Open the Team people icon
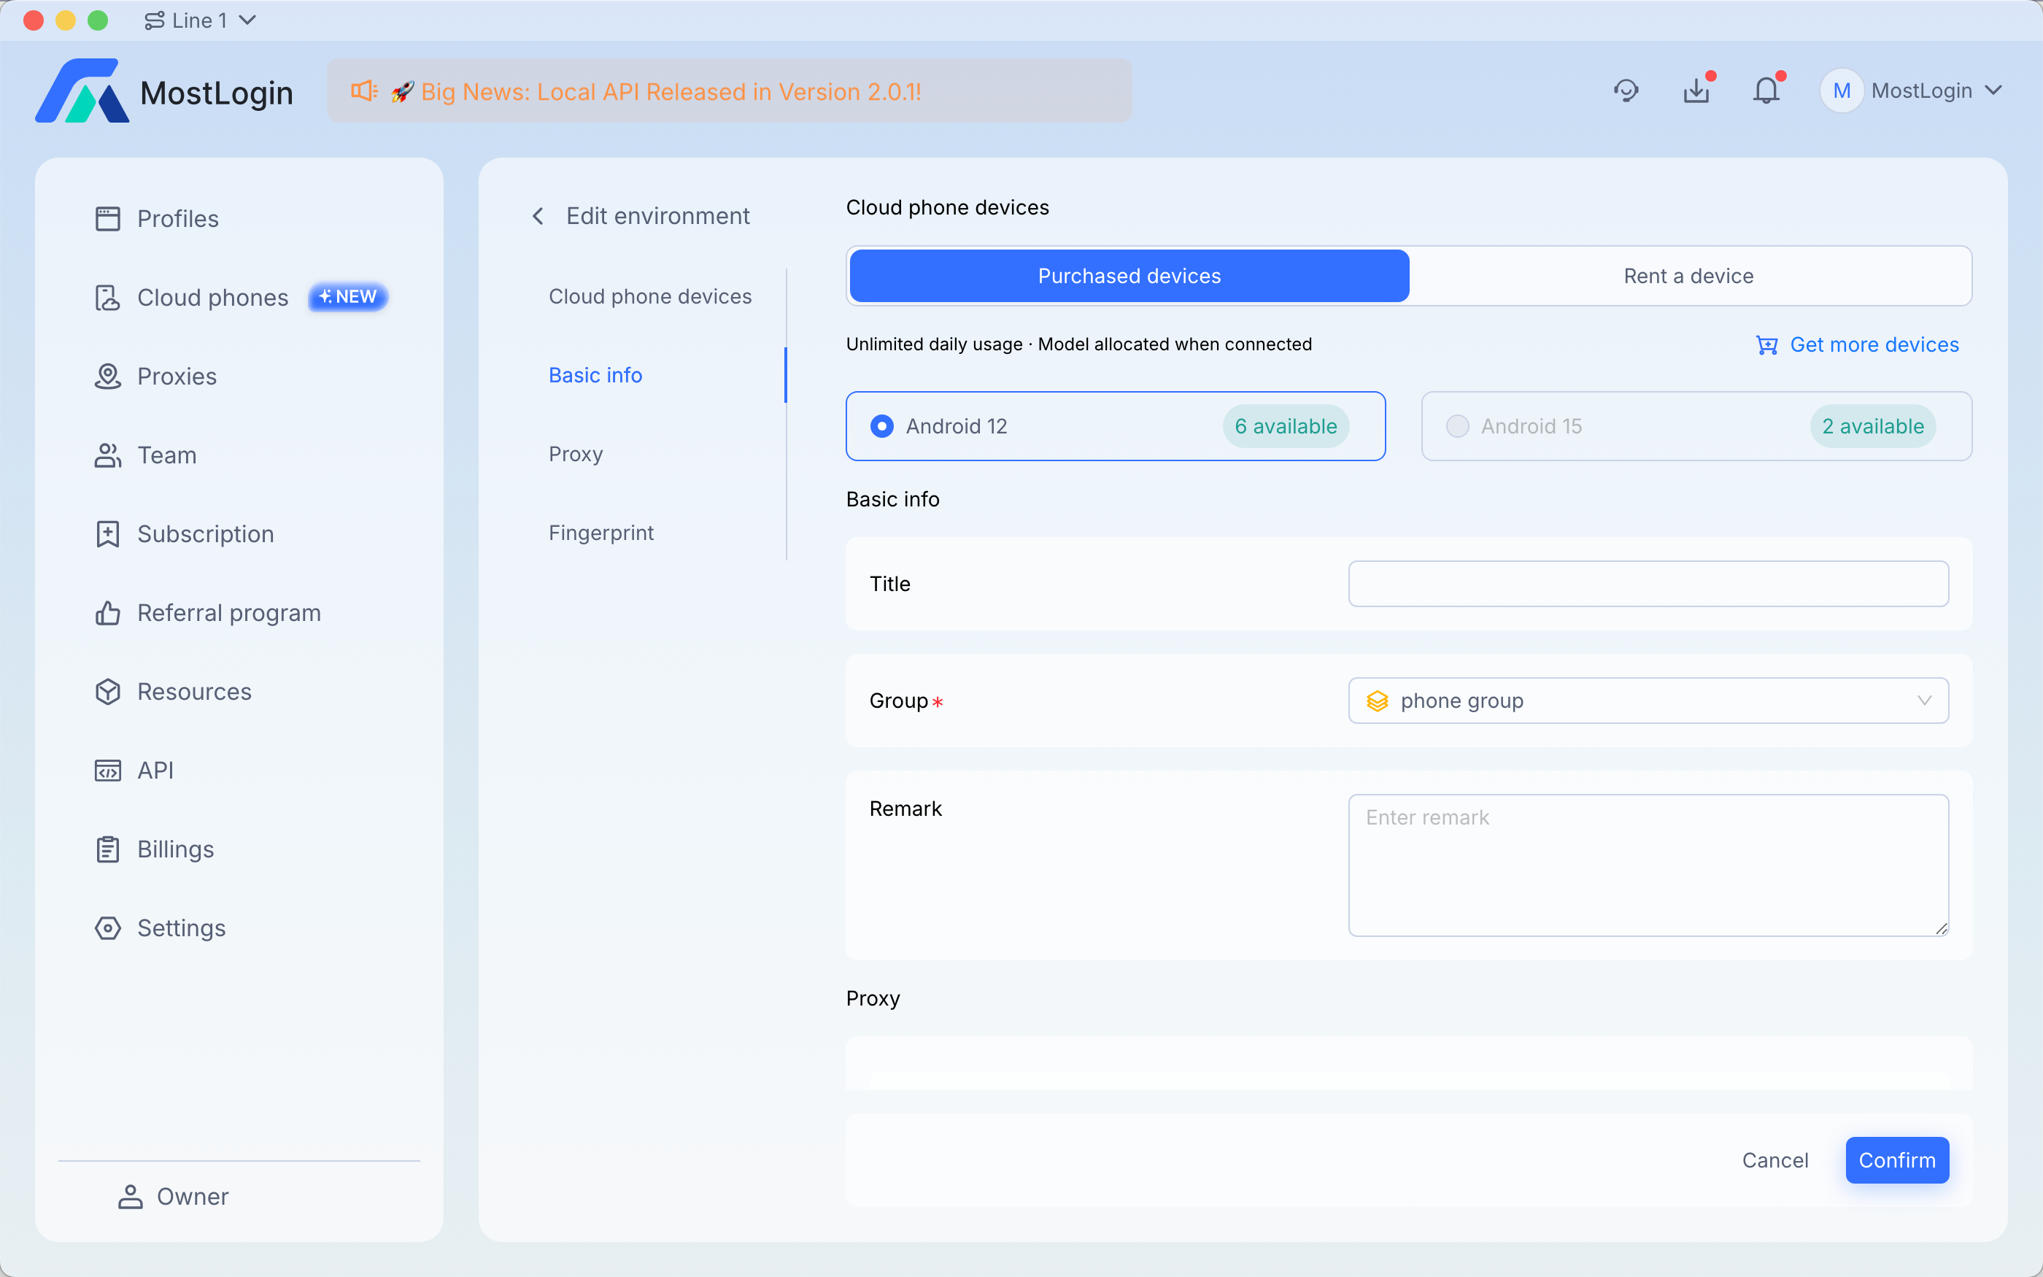Viewport: 2043px width, 1277px height. coord(107,455)
